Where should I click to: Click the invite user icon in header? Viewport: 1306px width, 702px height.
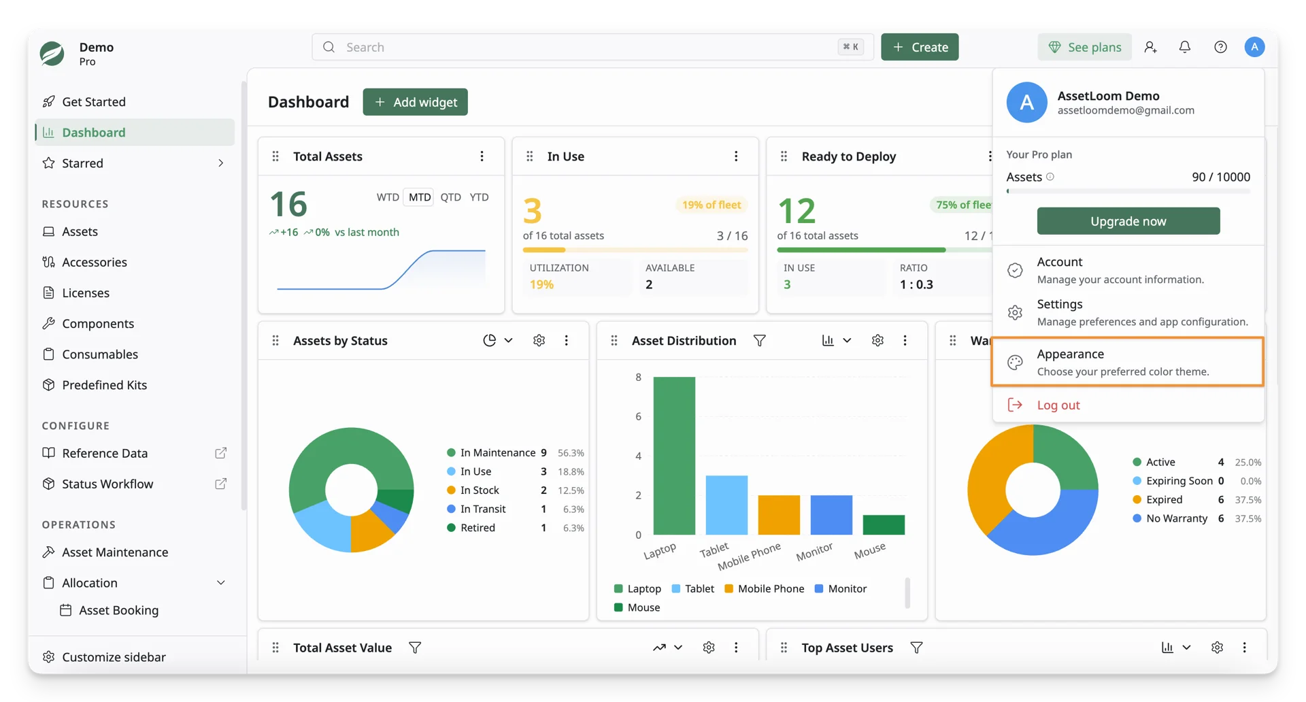coord(1150,47)
